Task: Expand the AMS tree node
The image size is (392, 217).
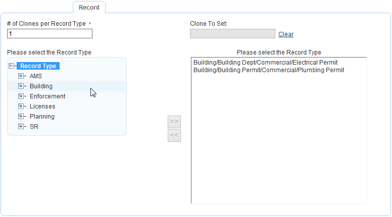Action: click(21, 76)
